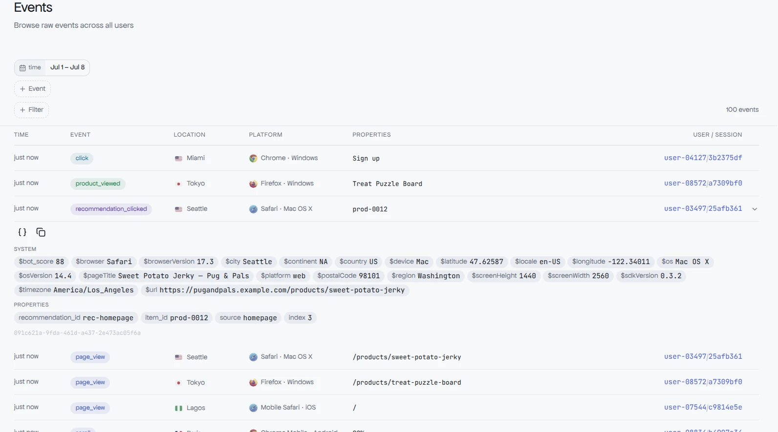This screenshot has height=432, width=778.
Task: Click the PROPERTIES column header
Action: (371, 135)
